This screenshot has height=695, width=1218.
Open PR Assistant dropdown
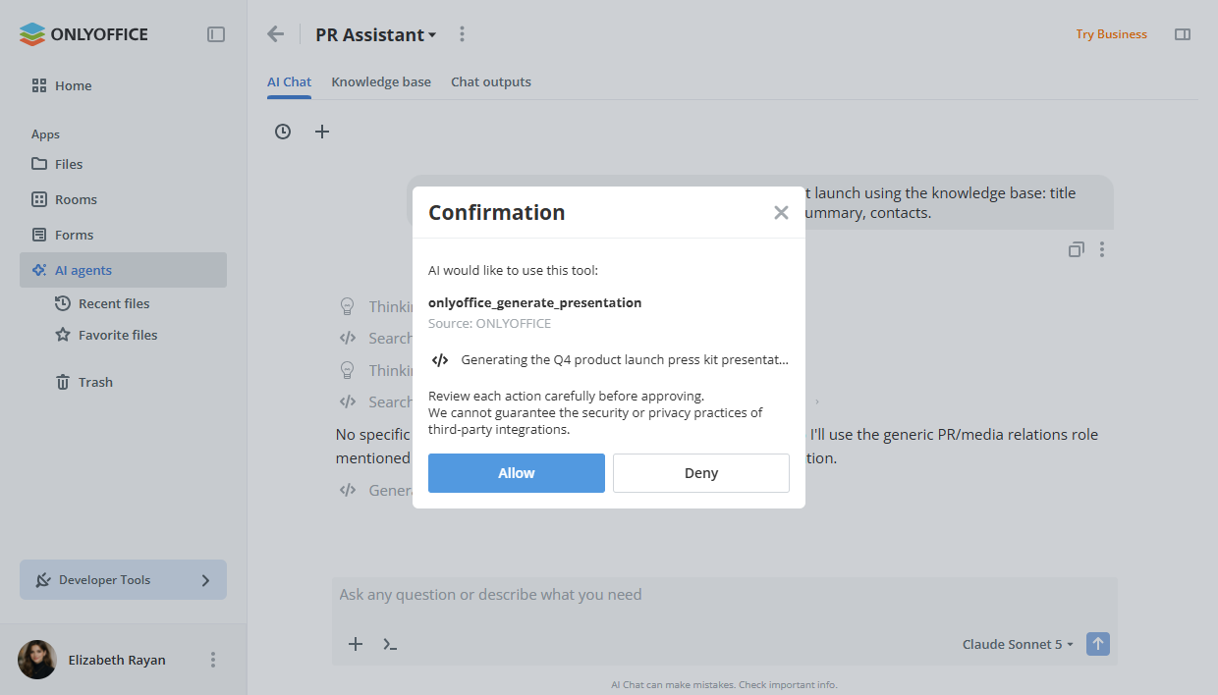tap(376, 34)
